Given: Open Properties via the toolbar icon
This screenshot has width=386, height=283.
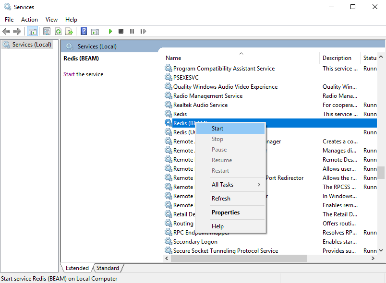Looking at the screenshot, I should pyautogui.click(x=47, y=31).
